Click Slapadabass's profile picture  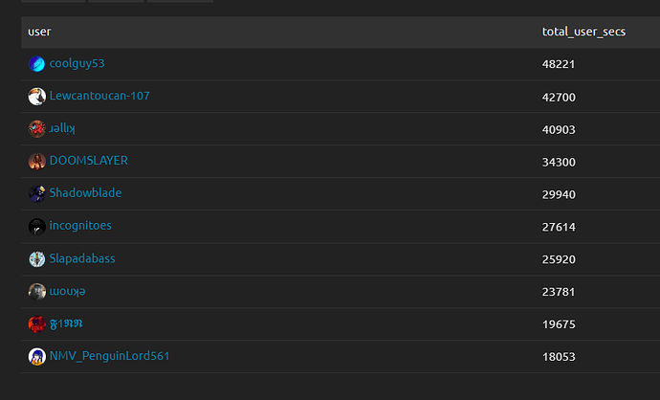(x=37, y=259)
